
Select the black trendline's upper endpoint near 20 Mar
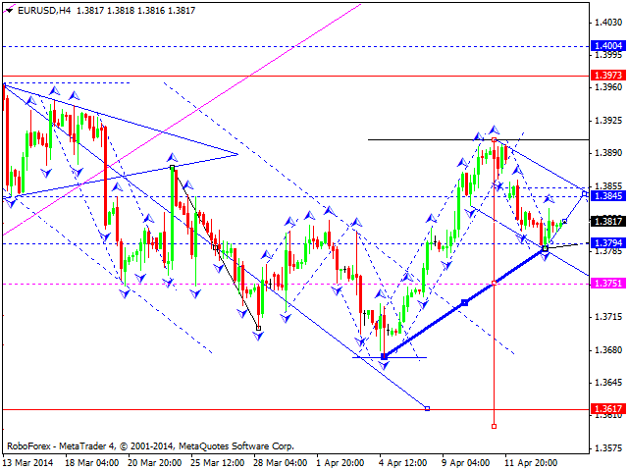coord(172,167)
